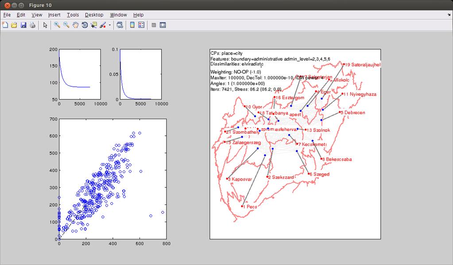This screenshot has height=265, width=453.
Task: Save the figure with the floppy disk icon
Action: [x=23, y=25]
